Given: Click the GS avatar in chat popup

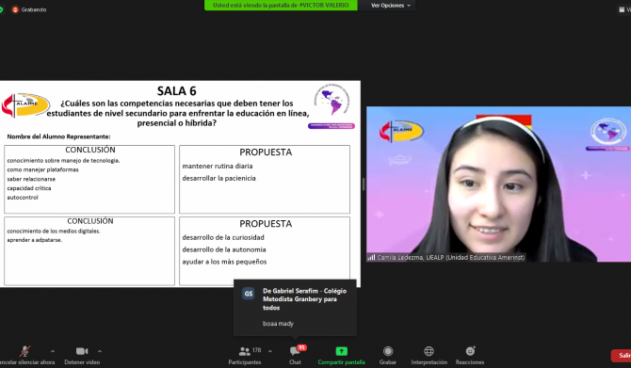Looking at the screenshot, I should [249, 294].
